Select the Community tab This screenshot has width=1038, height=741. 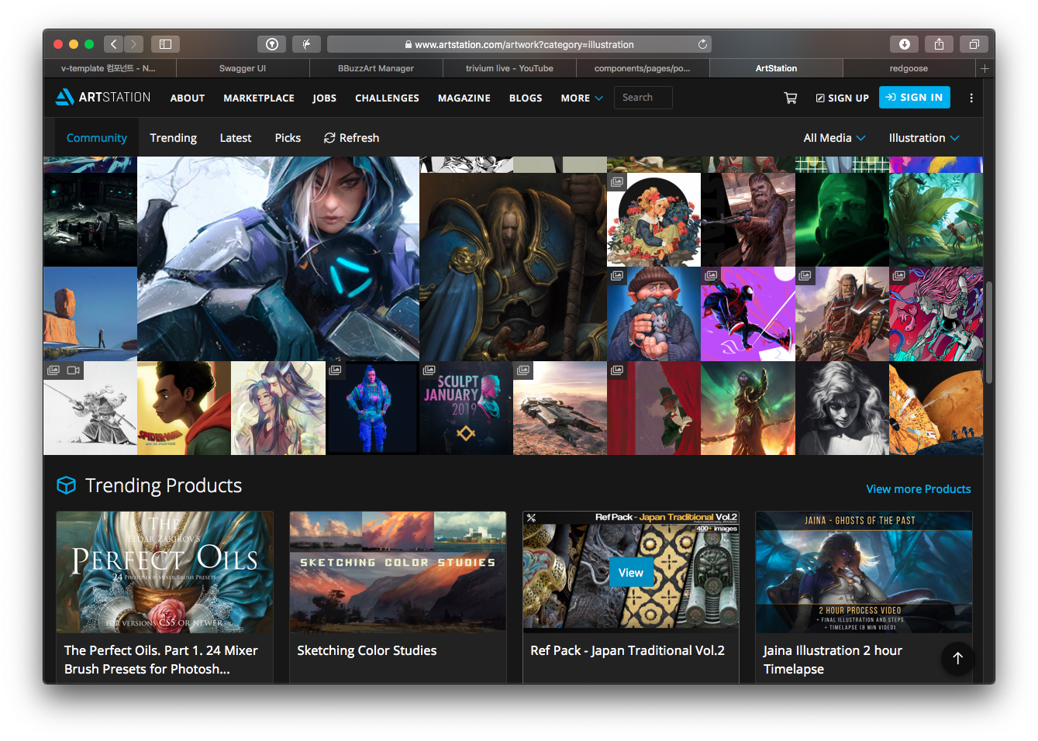click(97, 138)
